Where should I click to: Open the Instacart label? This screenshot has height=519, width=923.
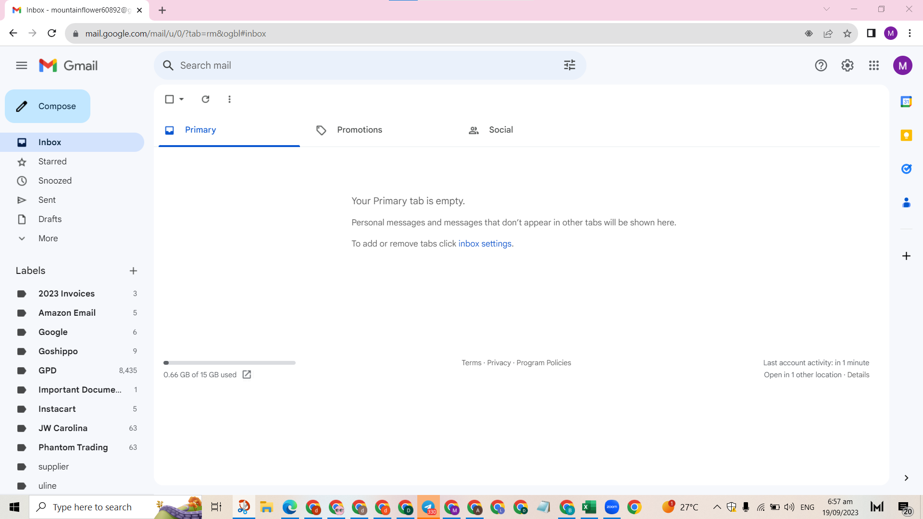(x=57, y=409)
